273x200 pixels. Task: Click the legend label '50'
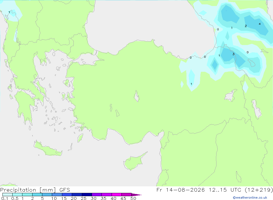pos(133,198)
